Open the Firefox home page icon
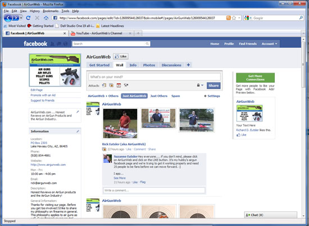Image resolution: width=309 pixels, height=226 pixels. click(x=46, y=18)
